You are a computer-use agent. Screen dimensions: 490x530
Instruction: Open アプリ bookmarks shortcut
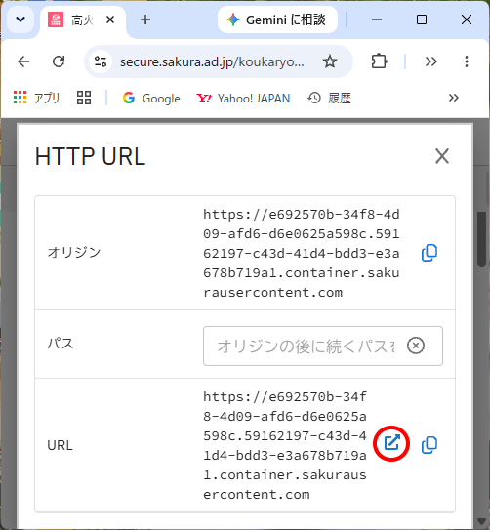pos(36,98)
